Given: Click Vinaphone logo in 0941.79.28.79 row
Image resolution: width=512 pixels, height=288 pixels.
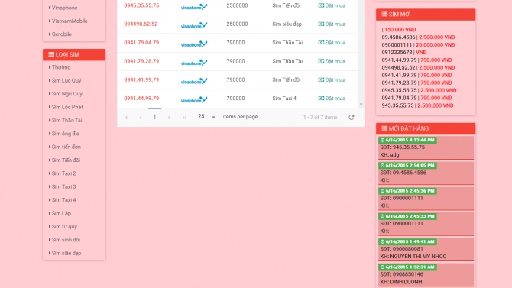Looking at the screenshot, I should pos(194,63).
